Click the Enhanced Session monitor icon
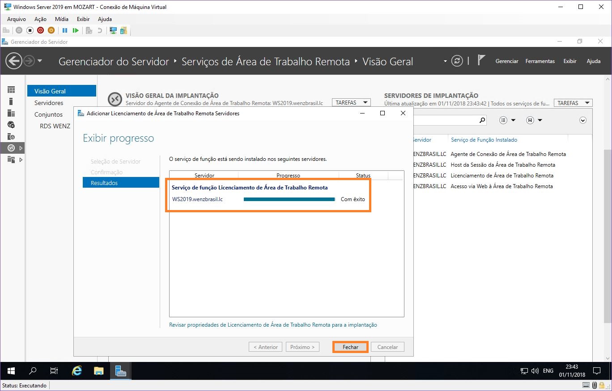This screenshot has width=612, height=391. (113, 30)
